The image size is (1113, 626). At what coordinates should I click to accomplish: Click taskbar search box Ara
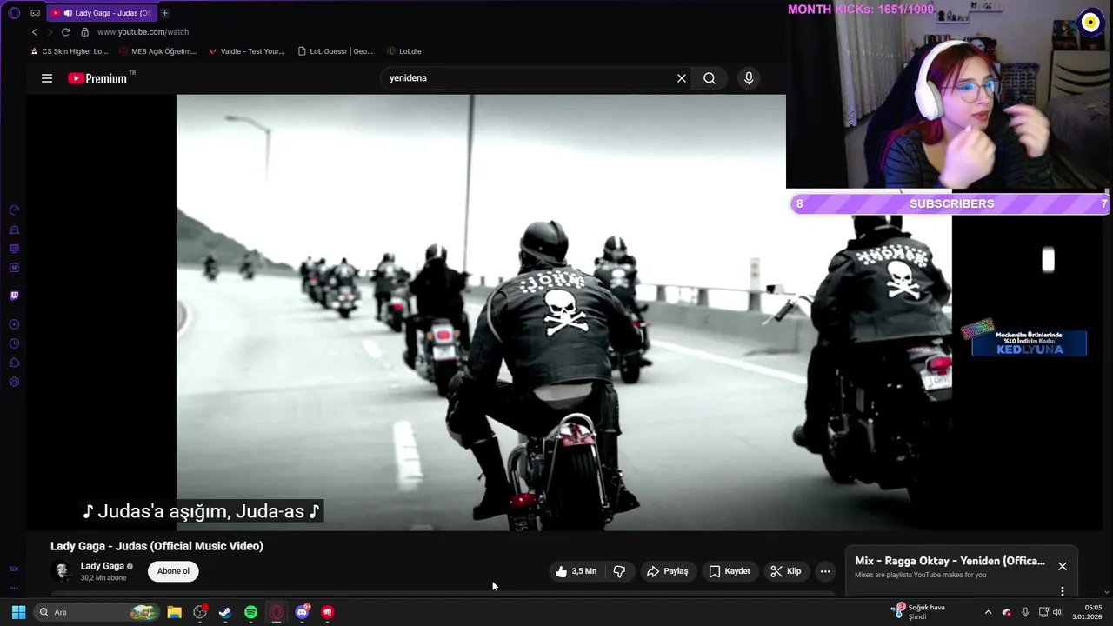point(97,612)
